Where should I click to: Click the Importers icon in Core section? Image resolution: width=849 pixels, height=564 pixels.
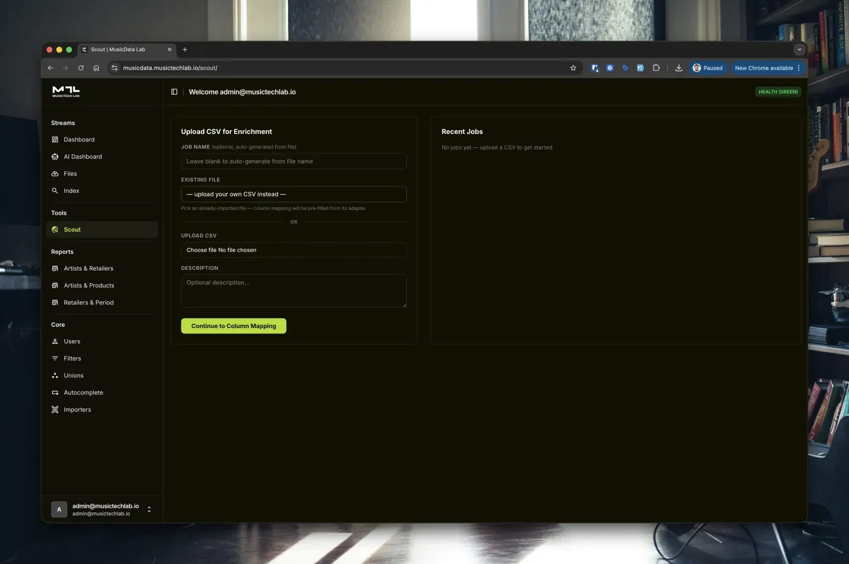(55, 409)
